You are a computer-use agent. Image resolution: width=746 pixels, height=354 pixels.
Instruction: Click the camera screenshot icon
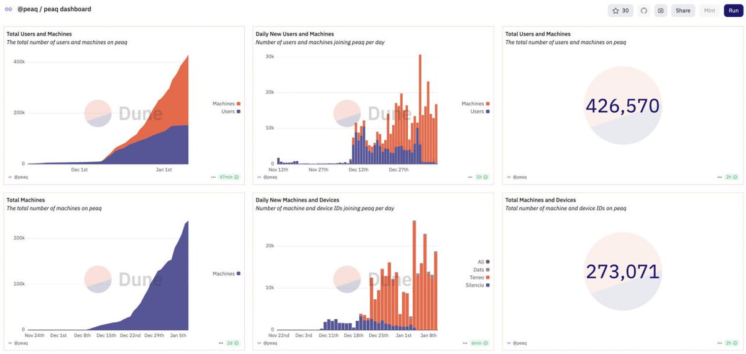point(660,11)
